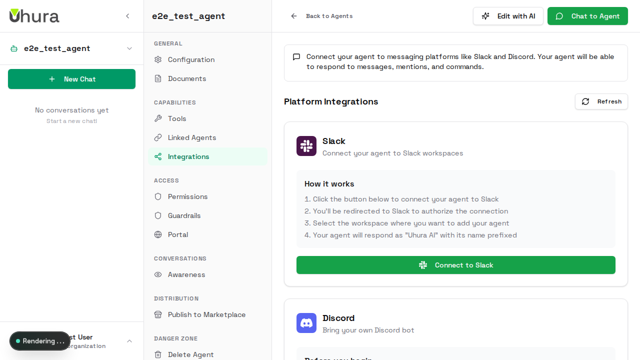640x360 pixels.
Task: Click the Tools wrench icon
Action: (157, 118)
